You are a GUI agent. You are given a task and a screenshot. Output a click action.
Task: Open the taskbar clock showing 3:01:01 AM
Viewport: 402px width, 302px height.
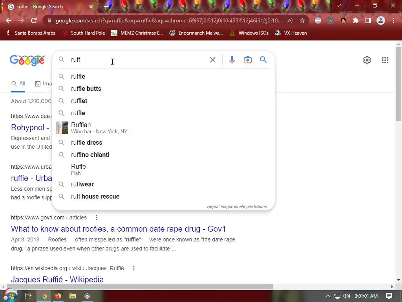click(x=366, y=296)
